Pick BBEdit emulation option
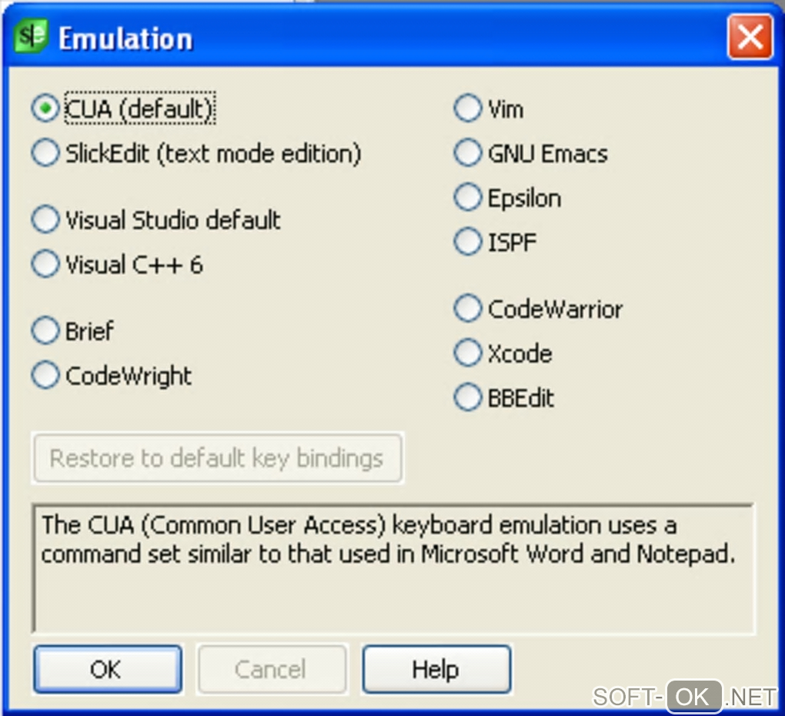Screen dimensions: 785x716 pyautogui.click(x=468, y=398)
